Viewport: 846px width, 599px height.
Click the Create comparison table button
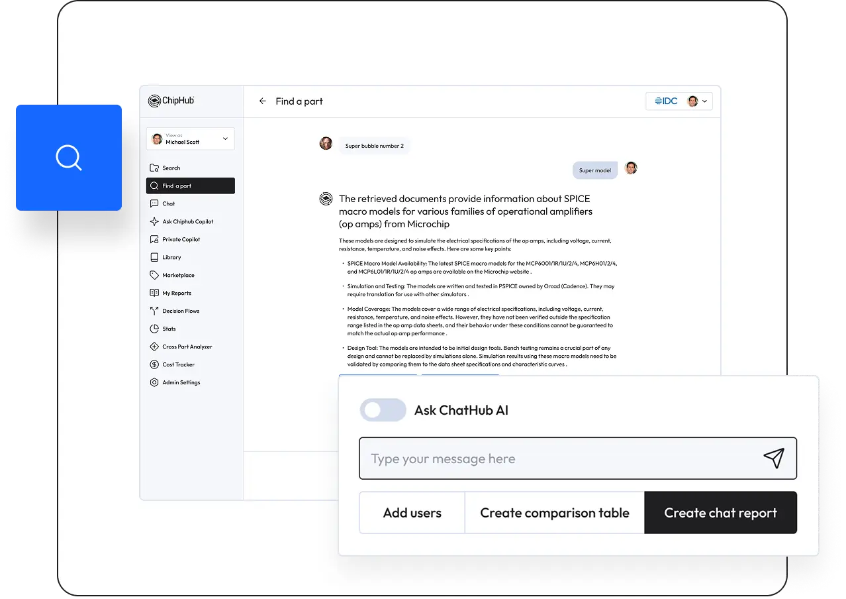(x=554, y=513)
